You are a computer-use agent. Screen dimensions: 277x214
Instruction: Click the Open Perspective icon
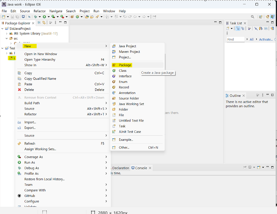(x=261, y=17)
